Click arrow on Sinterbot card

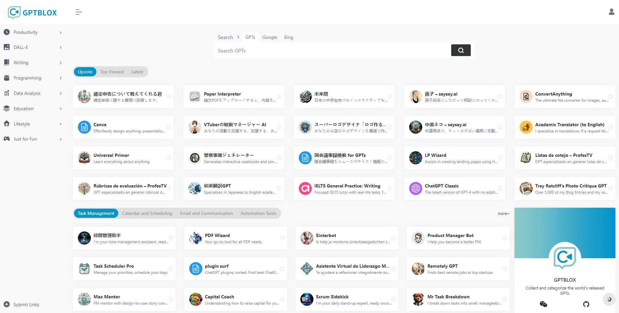(x=393, y=238)
